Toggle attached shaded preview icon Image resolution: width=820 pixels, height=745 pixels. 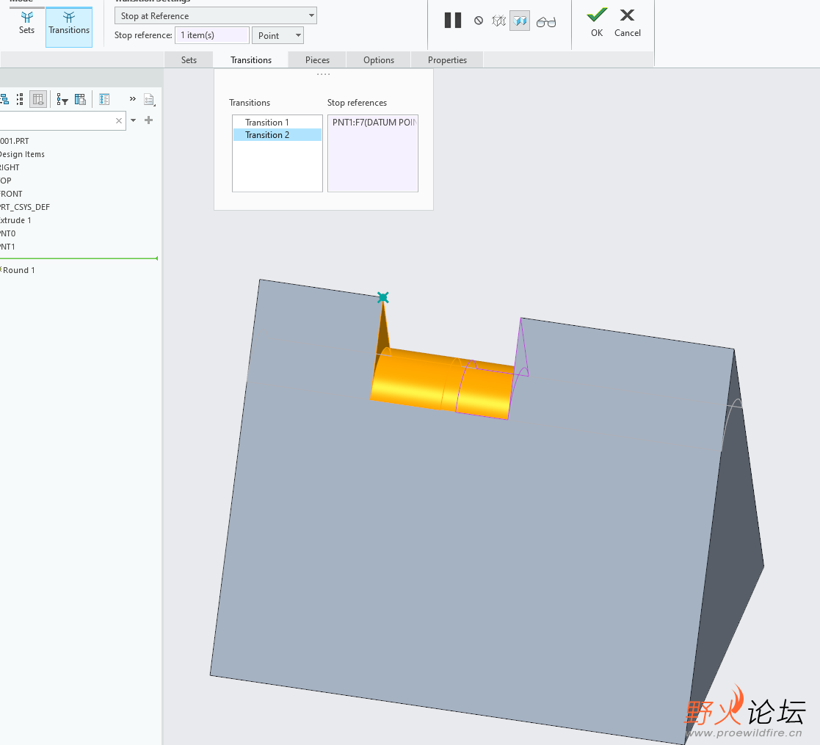520,21
